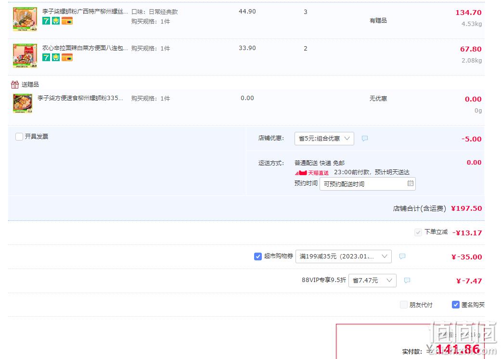Open the gift 李子柒方便速食柳州螺蛳粉335 title link
The image size is (501, 359).
tap(80, 98)
